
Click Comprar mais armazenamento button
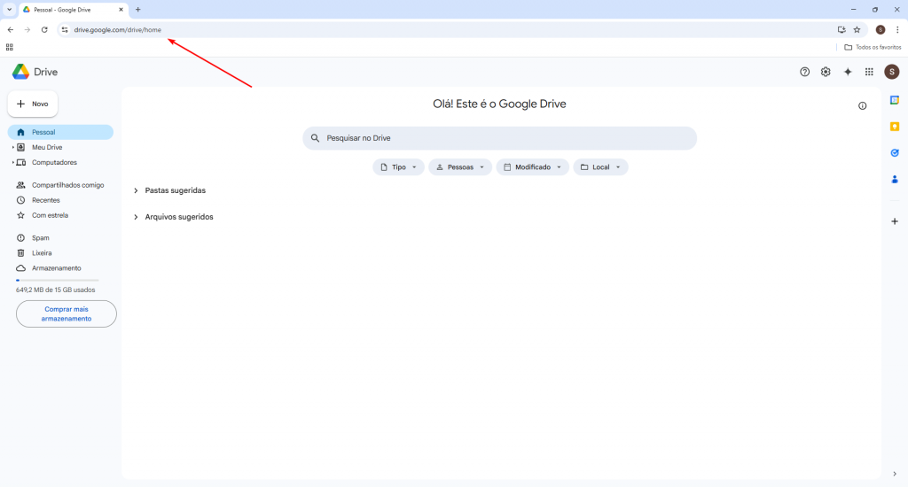[x=66, y=313]
